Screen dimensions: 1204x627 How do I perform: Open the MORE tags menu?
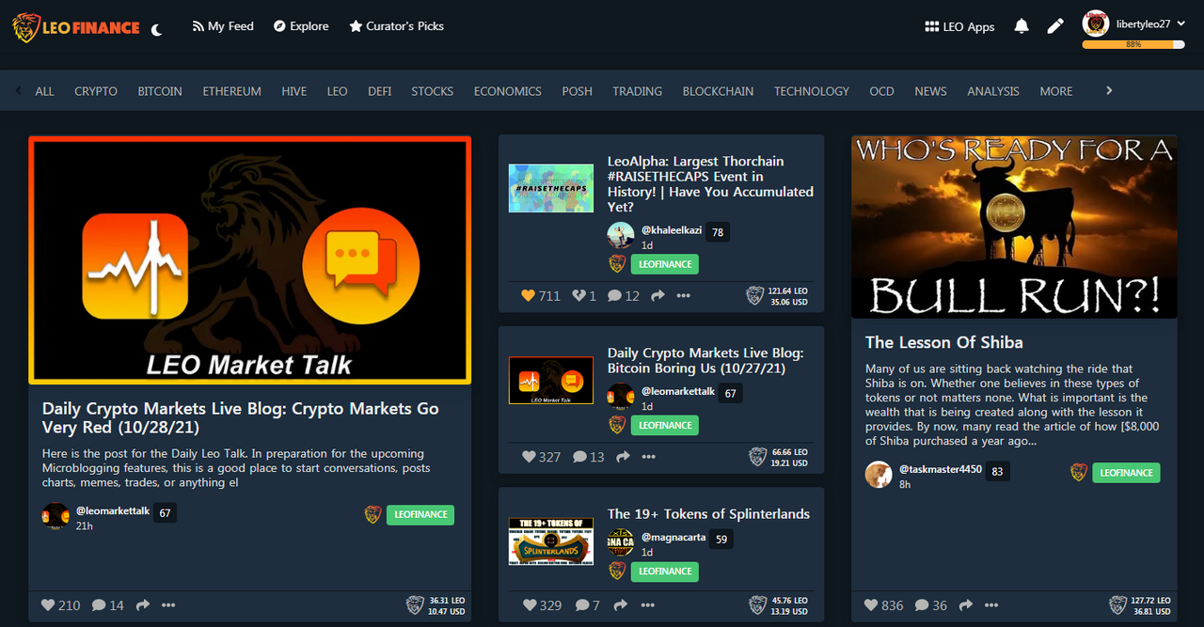pyautogui.click(x=1056, y=91)
